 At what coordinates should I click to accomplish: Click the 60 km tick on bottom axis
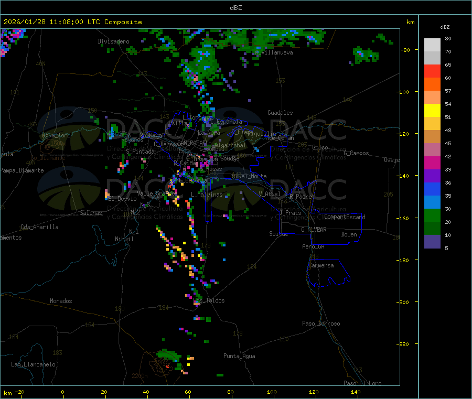coord(188,392)
